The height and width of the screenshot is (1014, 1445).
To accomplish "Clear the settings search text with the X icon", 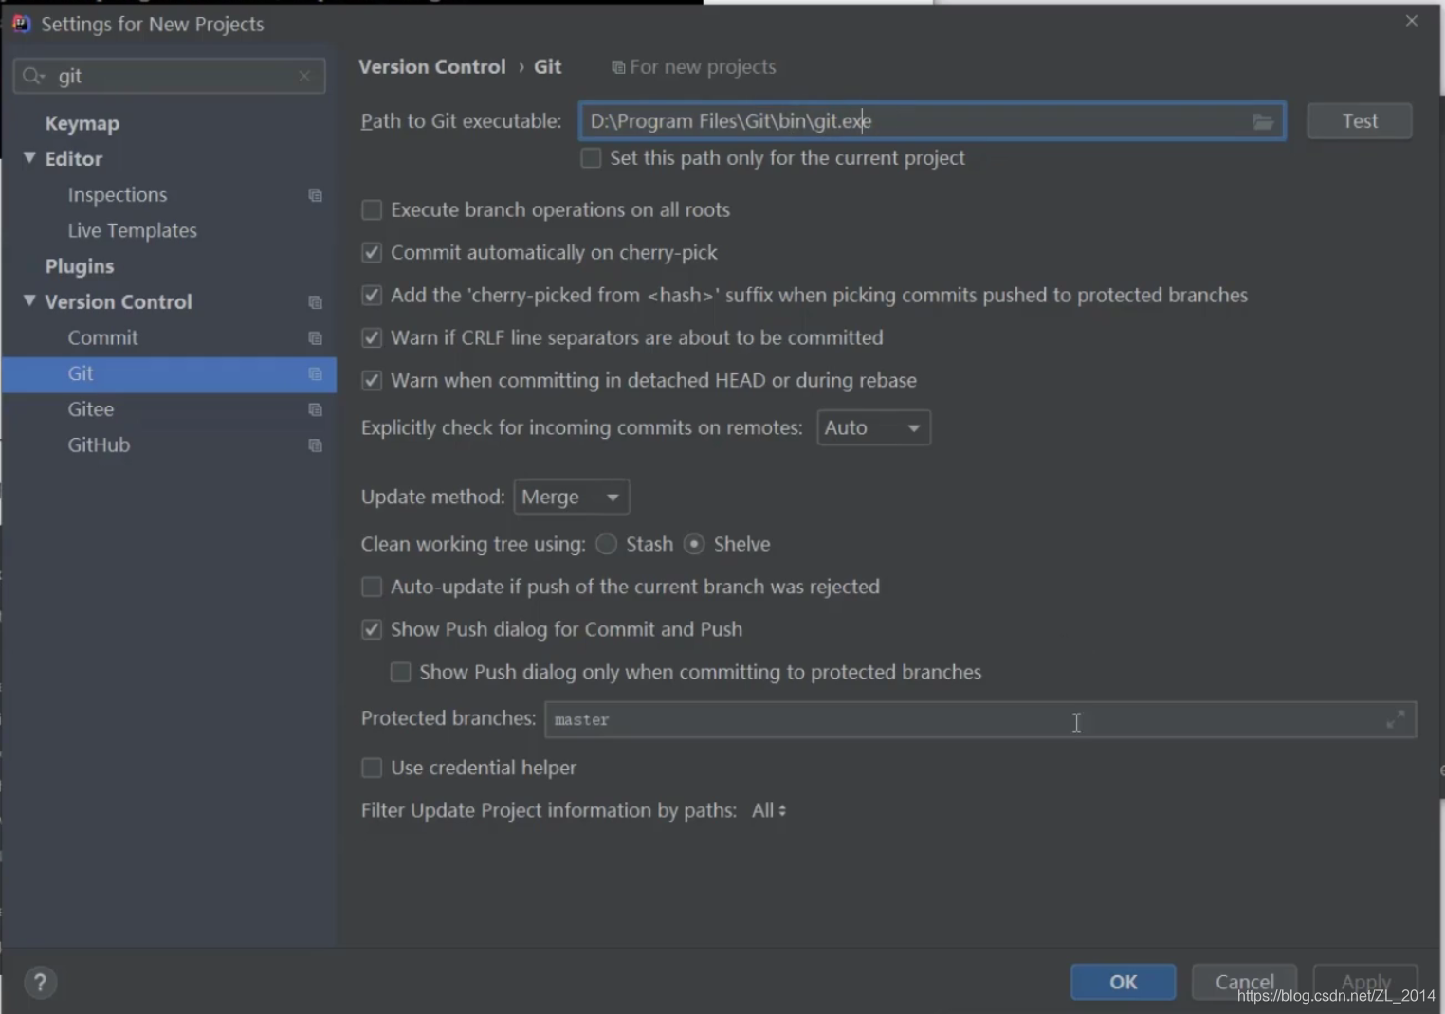I will tap(304, 76).
